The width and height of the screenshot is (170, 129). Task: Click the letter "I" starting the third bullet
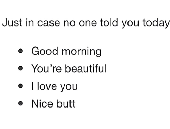click(x=33, y=86)
